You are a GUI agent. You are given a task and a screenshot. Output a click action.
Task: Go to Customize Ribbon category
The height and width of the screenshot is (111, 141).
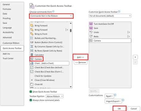tap(11, 43)
